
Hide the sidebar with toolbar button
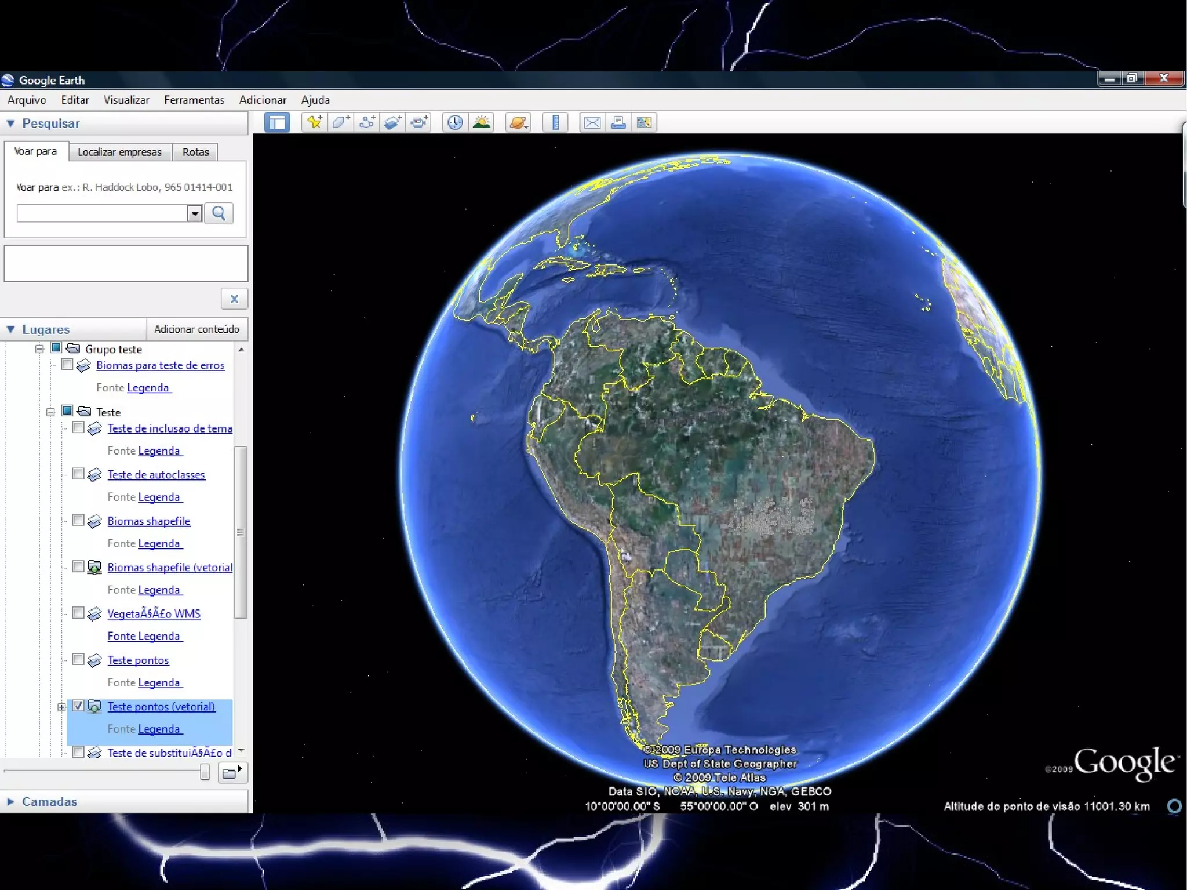277,122
